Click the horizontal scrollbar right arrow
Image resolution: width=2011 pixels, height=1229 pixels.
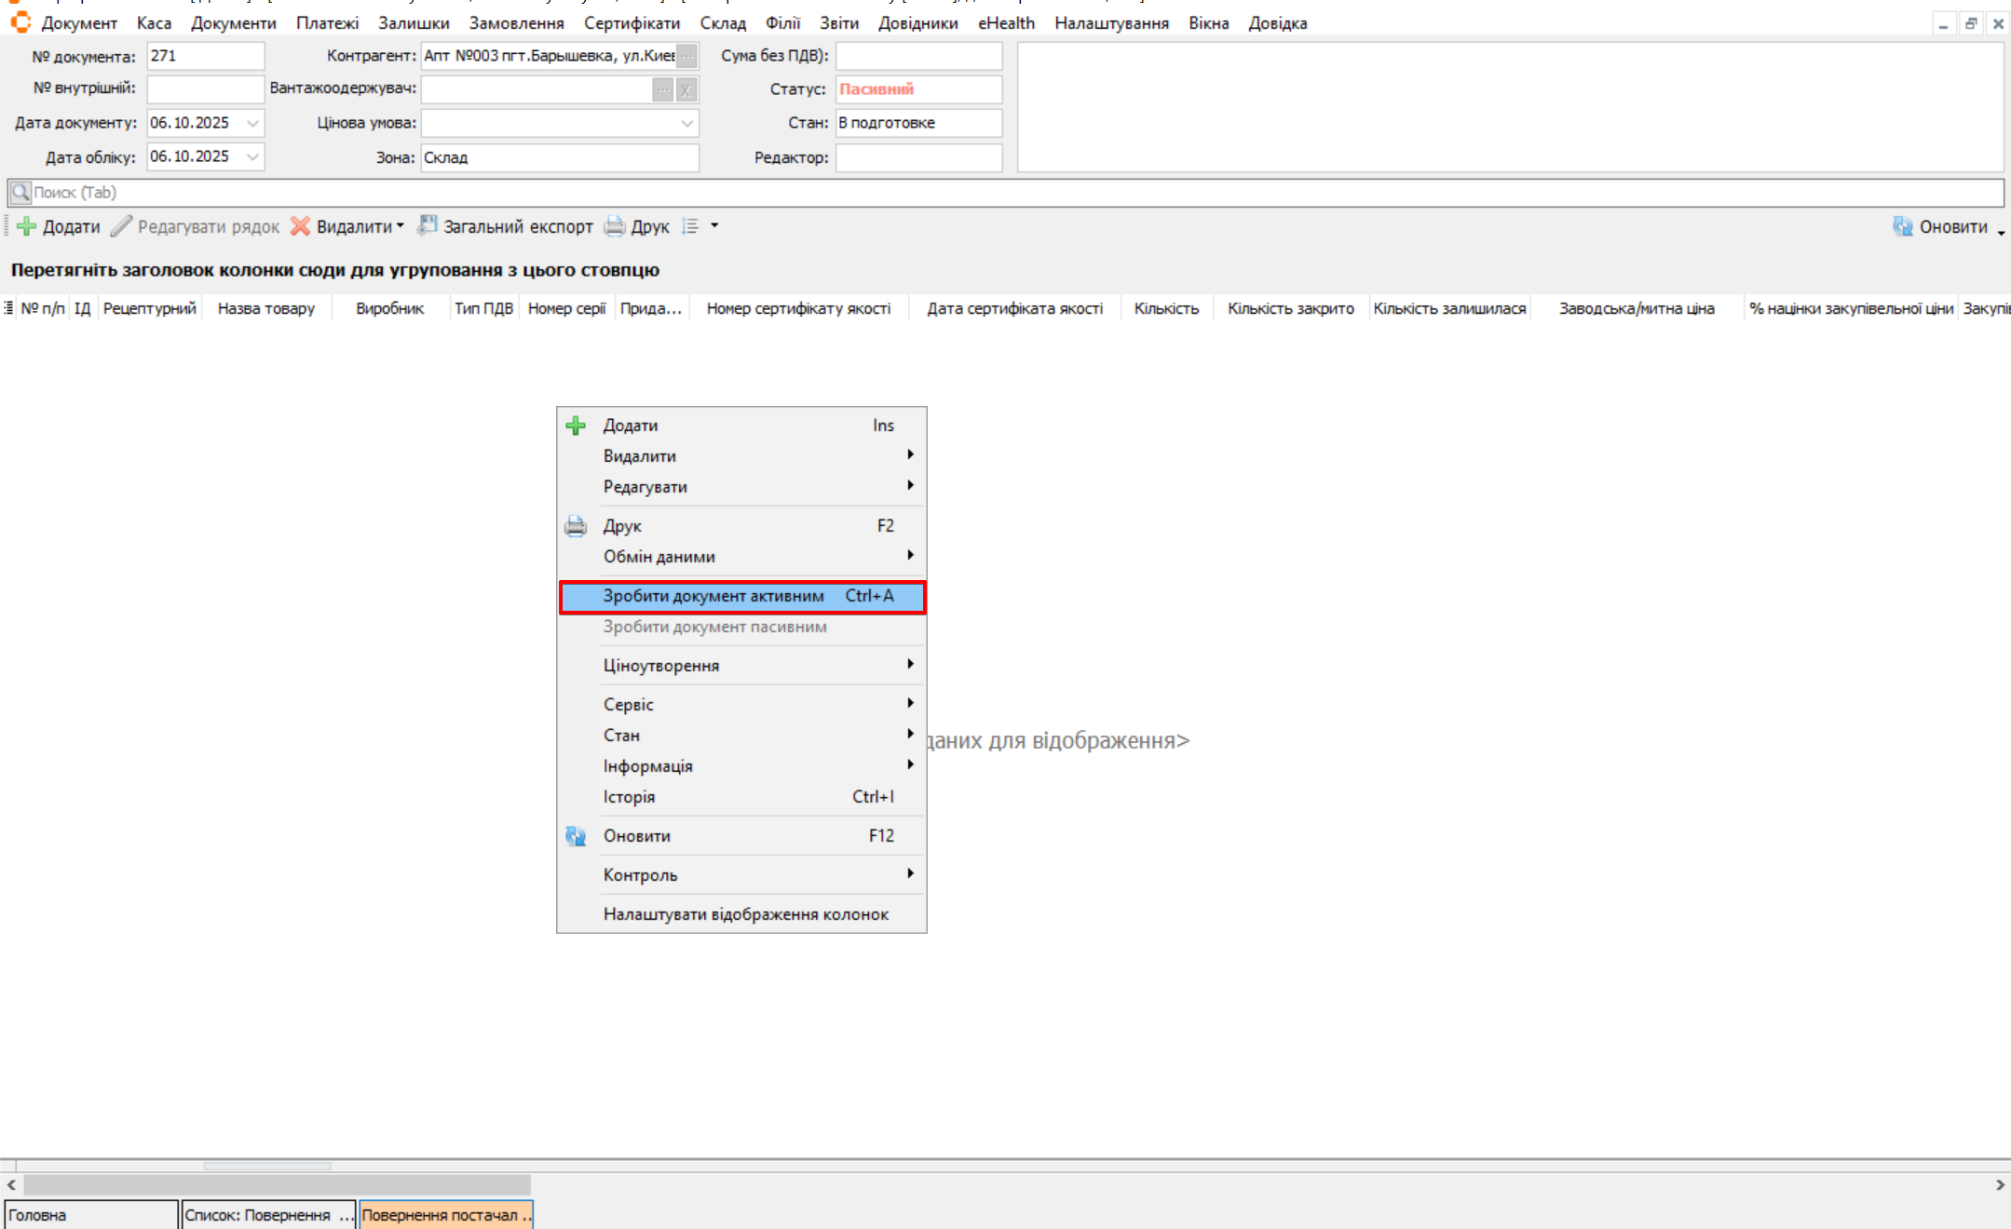coord(2000,1184)
